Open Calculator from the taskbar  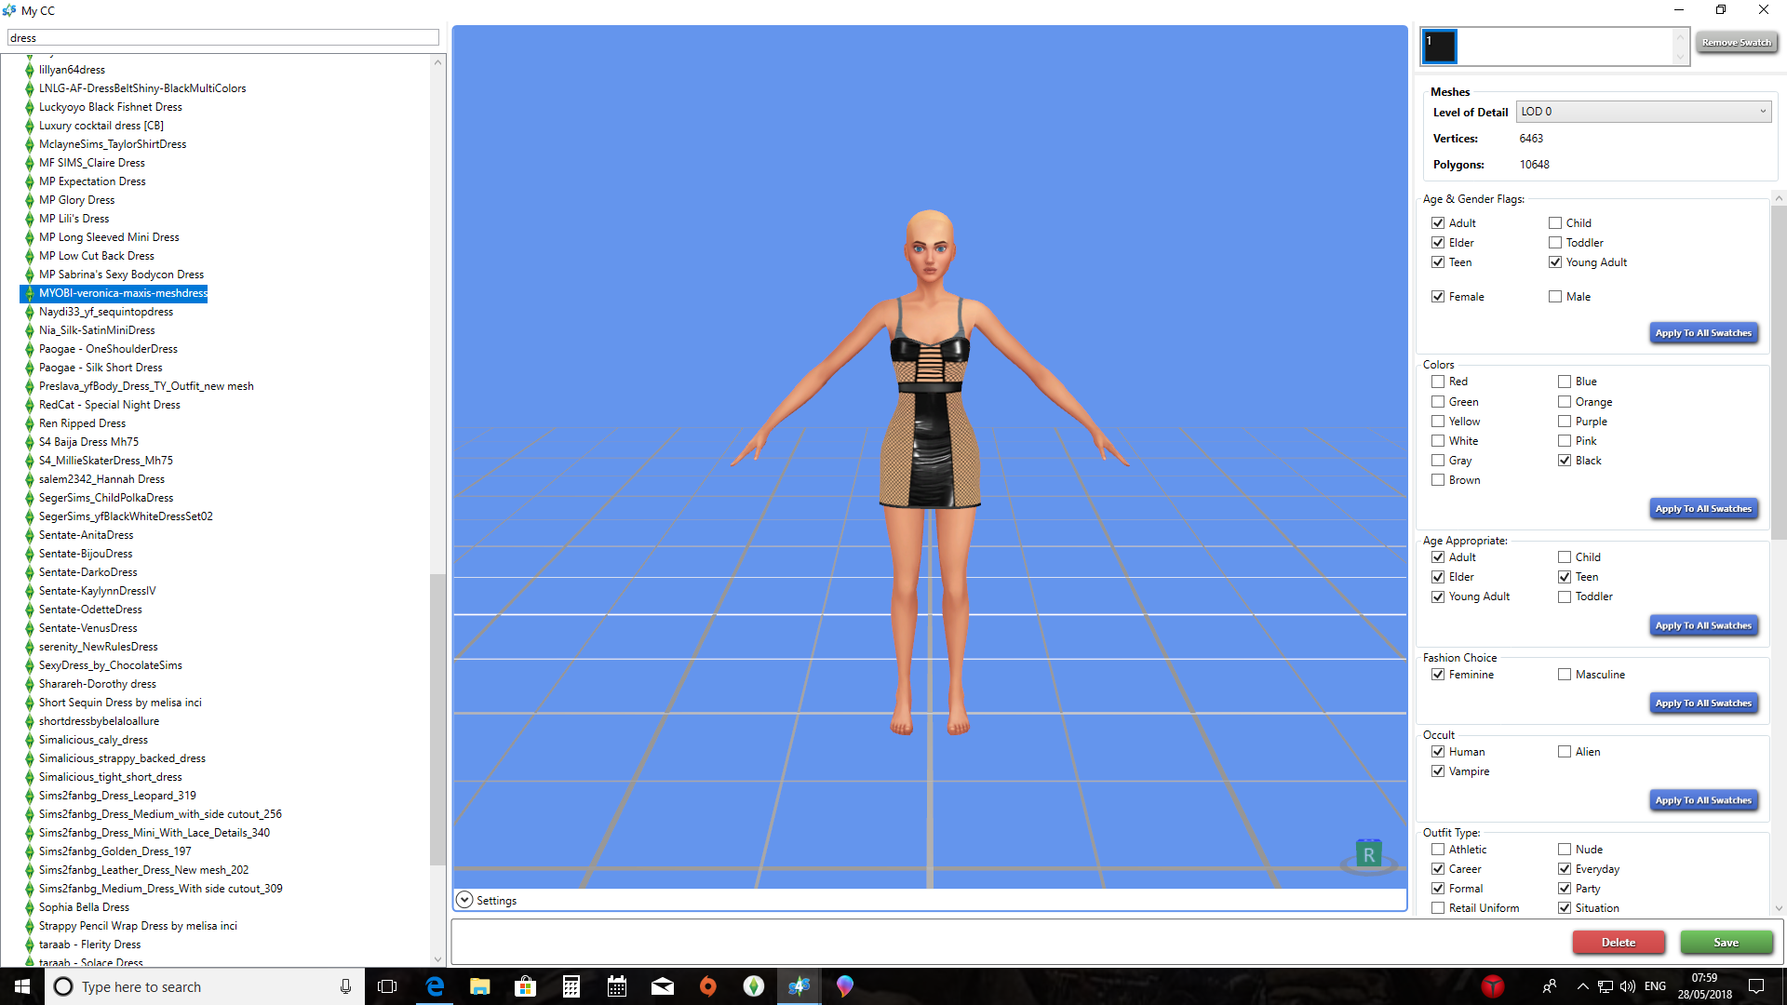click(571, 986)
